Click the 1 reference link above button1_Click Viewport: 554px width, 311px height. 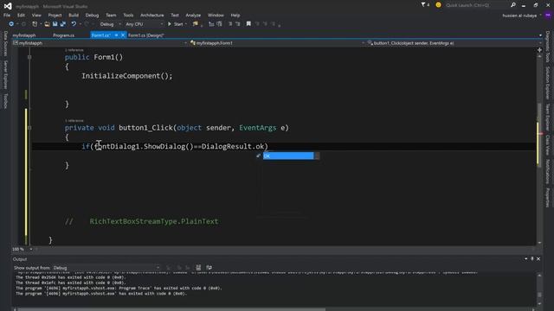pyautogui.click(x=74, y=121)
